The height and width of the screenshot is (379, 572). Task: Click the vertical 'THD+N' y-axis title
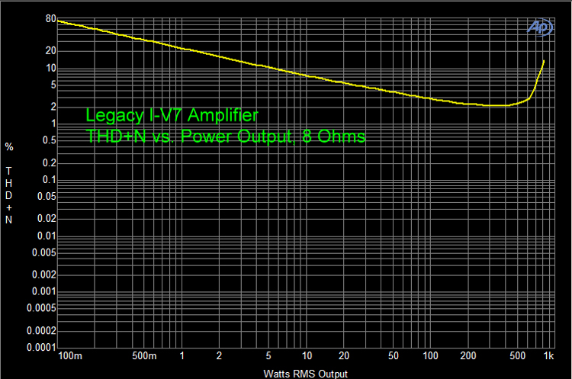click(9, 195)
